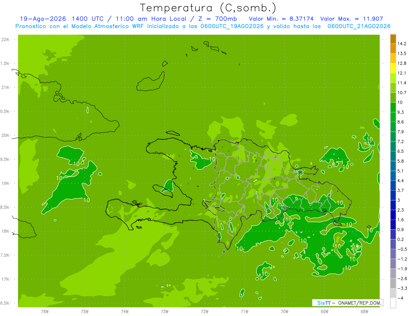The image size is (409, 316).
Task: Click the 76W longitude axis label
Action: coord(45,312)
